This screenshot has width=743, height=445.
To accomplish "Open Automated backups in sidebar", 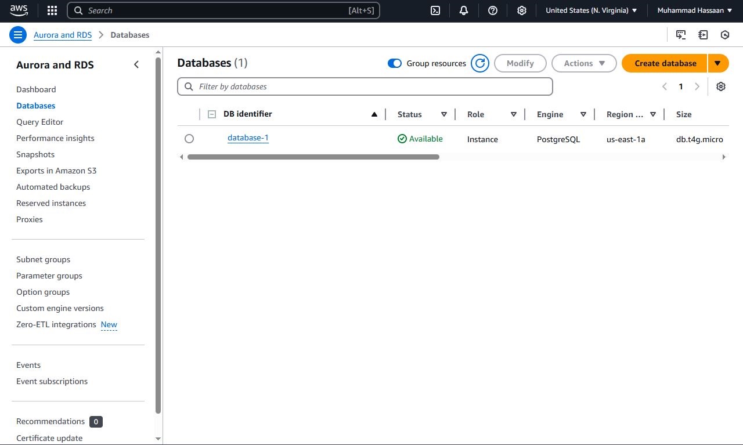I will [53, 187].
